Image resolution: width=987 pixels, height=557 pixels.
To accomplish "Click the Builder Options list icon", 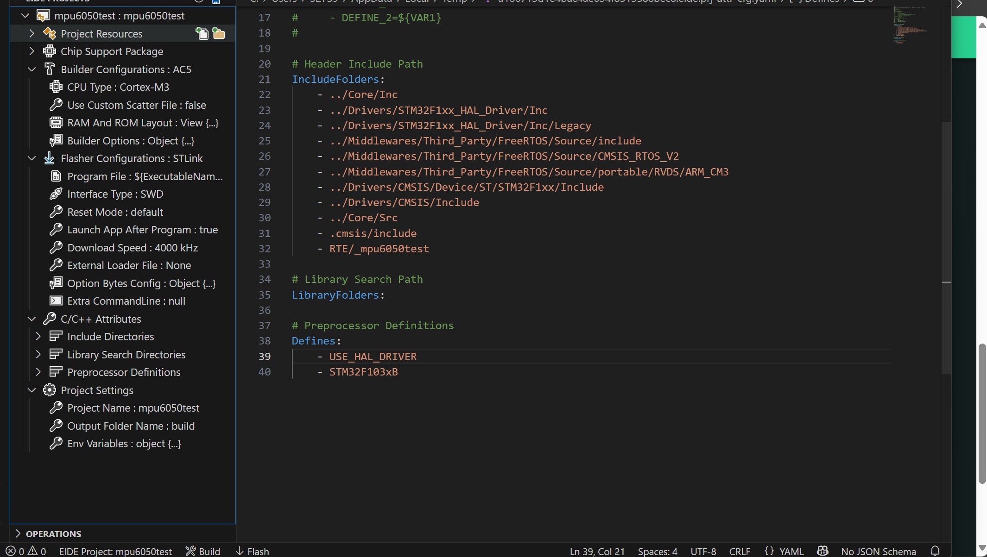I will (x=56, y=140).
